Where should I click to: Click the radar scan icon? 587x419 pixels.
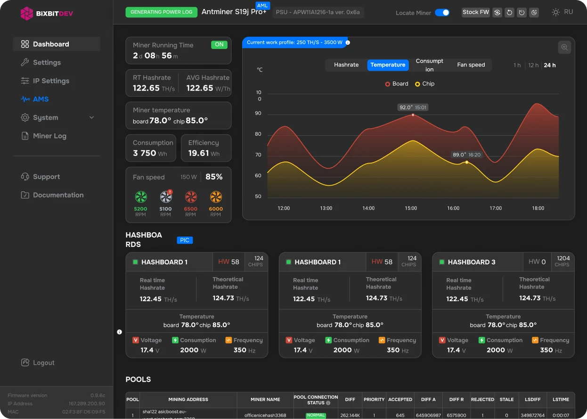pos(534,13)
